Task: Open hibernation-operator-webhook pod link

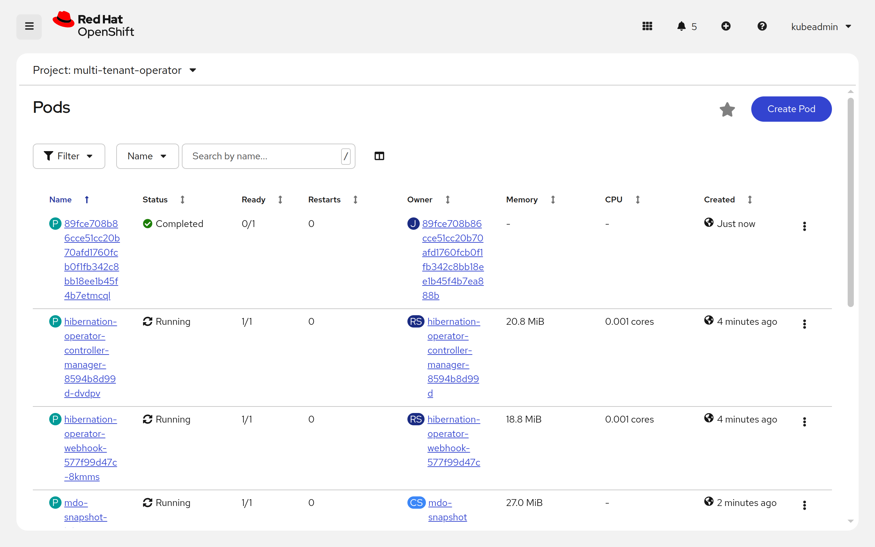Action: (x=90, y=448)
